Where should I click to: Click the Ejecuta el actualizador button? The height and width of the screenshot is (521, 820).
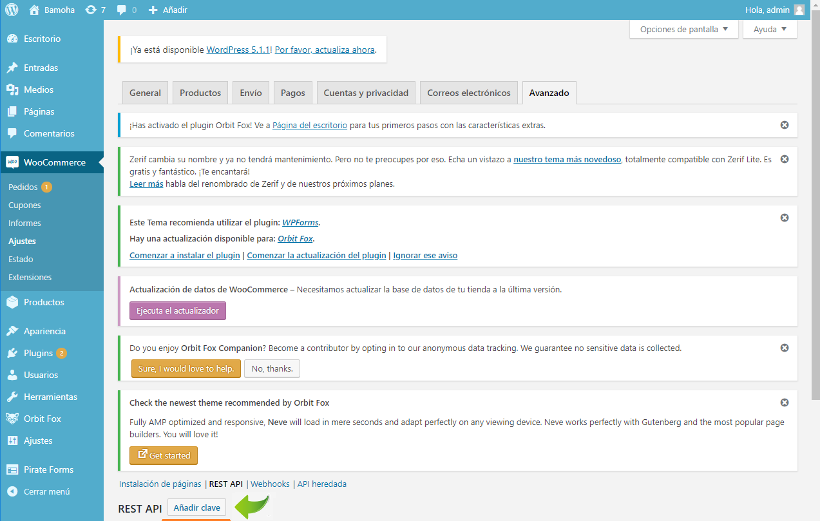tap(178, 310)
